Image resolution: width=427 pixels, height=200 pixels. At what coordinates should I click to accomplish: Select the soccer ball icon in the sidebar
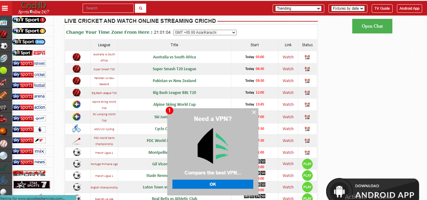coord(4,46)
